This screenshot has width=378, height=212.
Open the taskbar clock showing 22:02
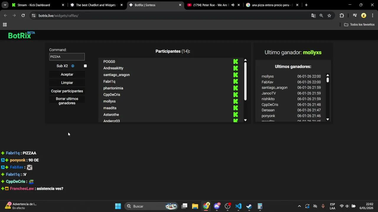(366, 206)
